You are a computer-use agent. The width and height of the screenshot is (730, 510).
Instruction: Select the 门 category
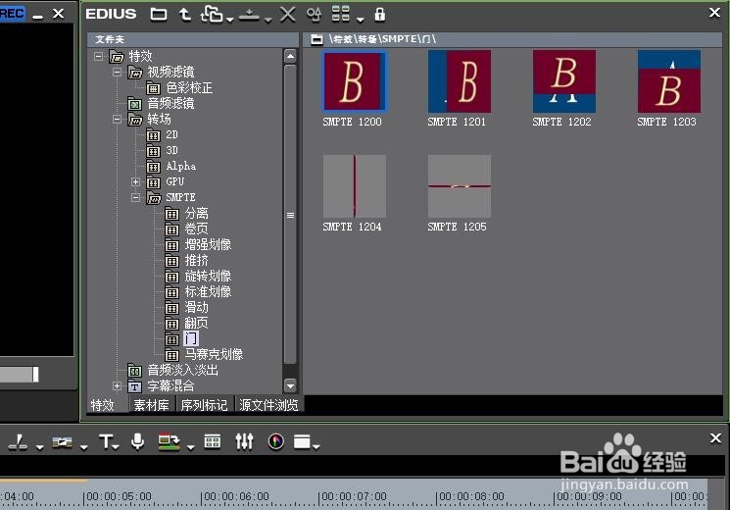point(191,338)
